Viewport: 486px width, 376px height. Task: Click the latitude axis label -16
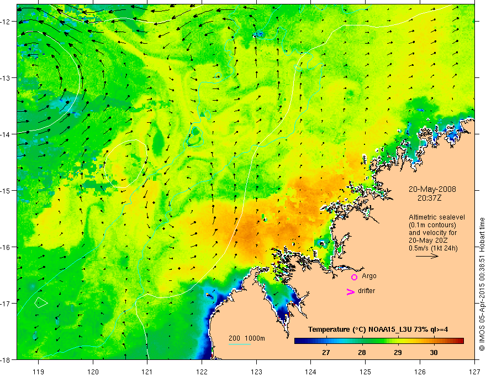(5, 247)
